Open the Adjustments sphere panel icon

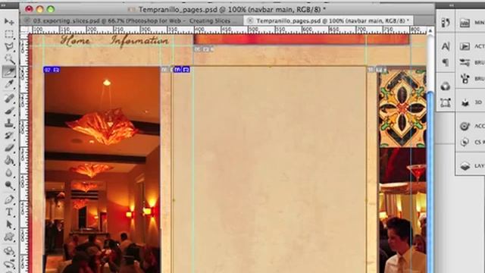(446, 86)
